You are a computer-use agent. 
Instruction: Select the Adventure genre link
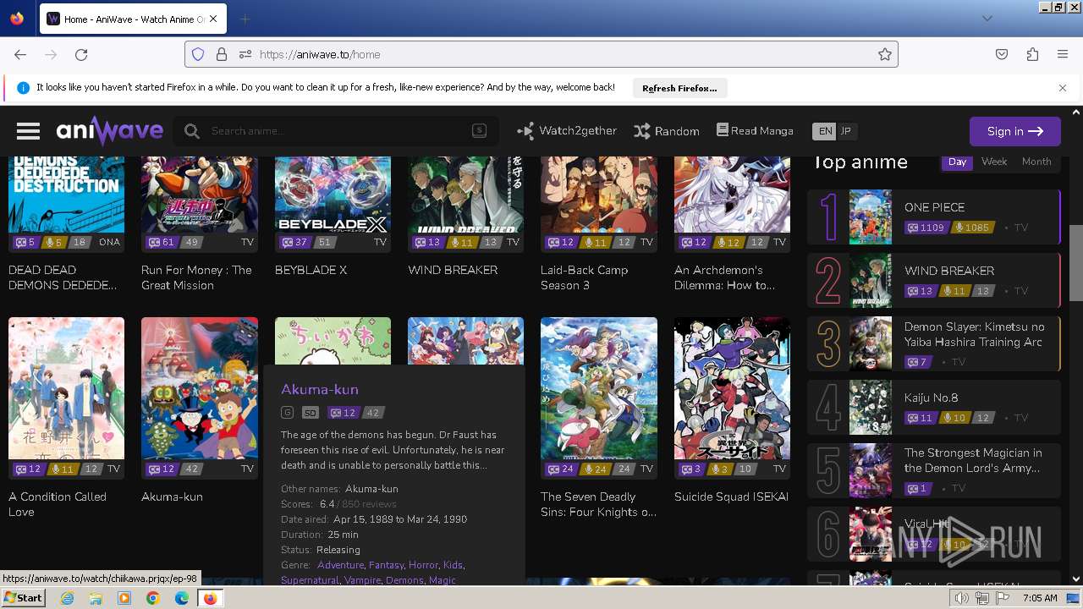pyautogui.click(x=340, y=565)
